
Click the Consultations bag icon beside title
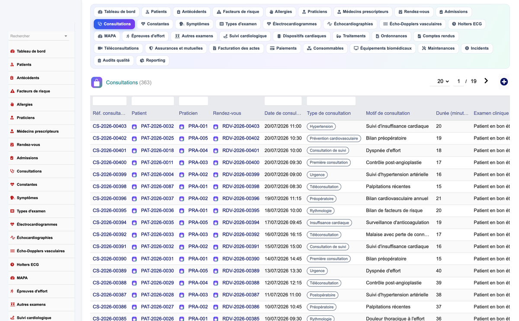click(97, 82)
